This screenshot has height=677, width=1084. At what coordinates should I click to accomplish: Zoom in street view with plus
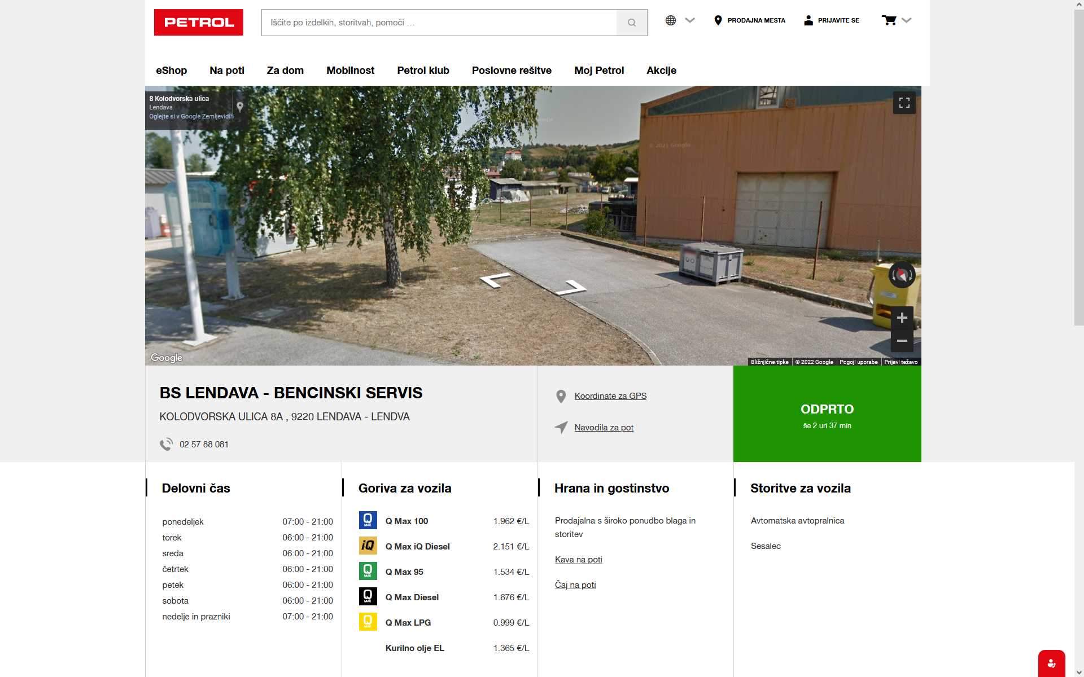point(902,318)
